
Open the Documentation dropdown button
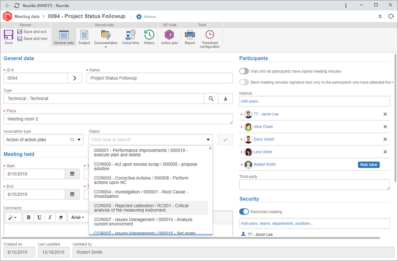106,38
